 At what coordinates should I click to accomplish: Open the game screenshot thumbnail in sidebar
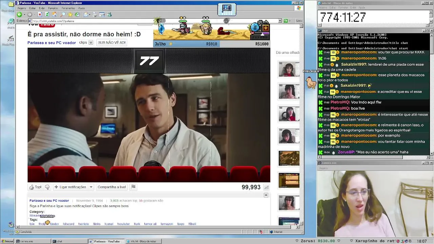point(289,158)
